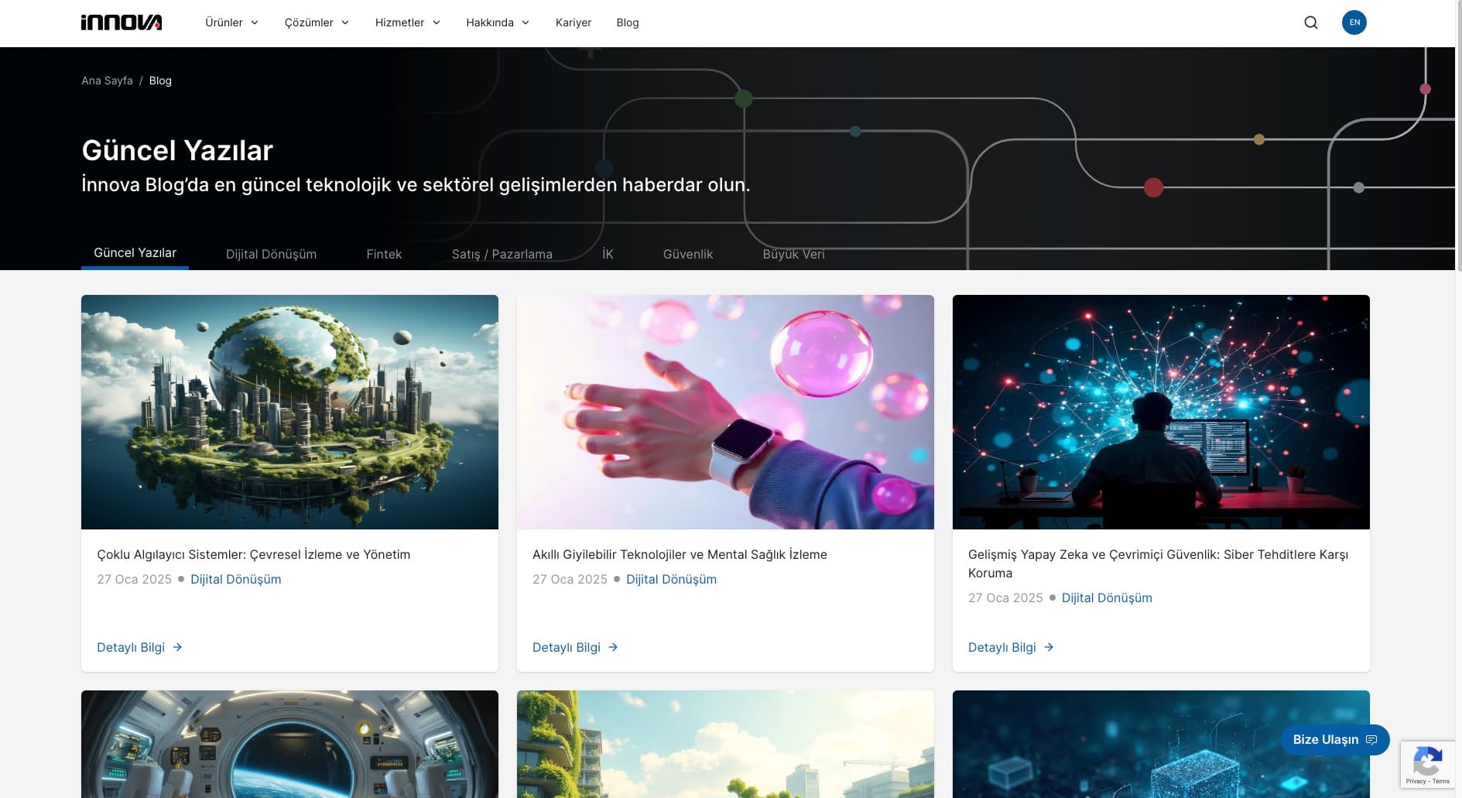Click the reCAPTCHA Terms link
Image resolution: width=1462 pixels, height=798 pixels.
click(1441, 781)
